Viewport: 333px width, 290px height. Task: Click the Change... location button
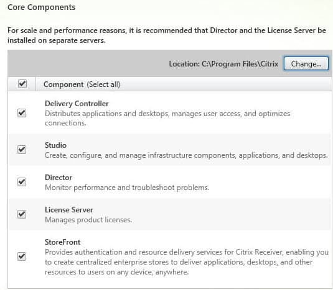(x=306, y=63)
